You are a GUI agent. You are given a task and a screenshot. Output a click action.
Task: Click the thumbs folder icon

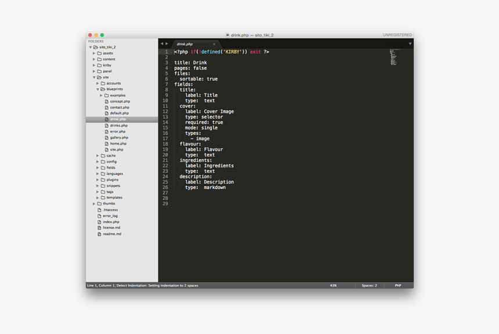99,204
